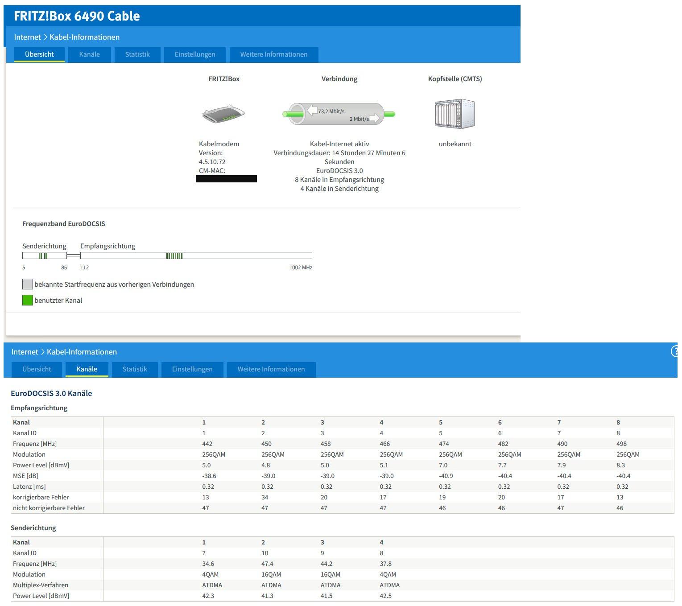Image resolution: width=682 pixels, height=606 pixels.
Task: Click MSE cell '-40.9'
Action: 446,476
